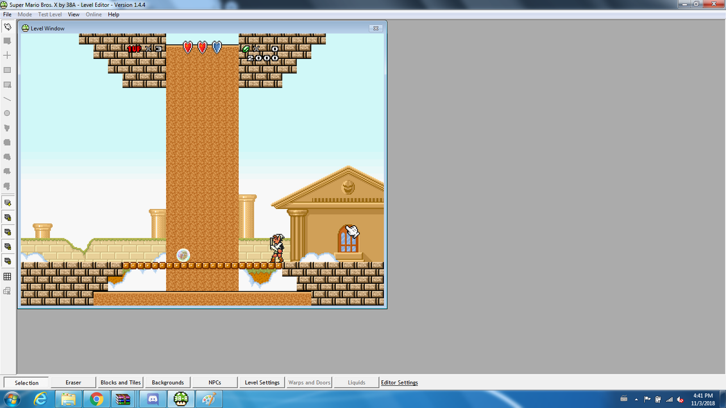This screenshot has width=726, height=408.
Task: Open the Online menu
Action: [x=94, y=14]
